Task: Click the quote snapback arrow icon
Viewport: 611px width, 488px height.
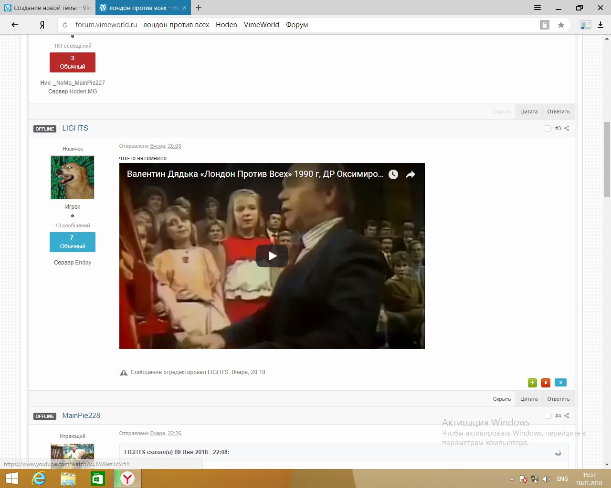Action: [558, 453]
